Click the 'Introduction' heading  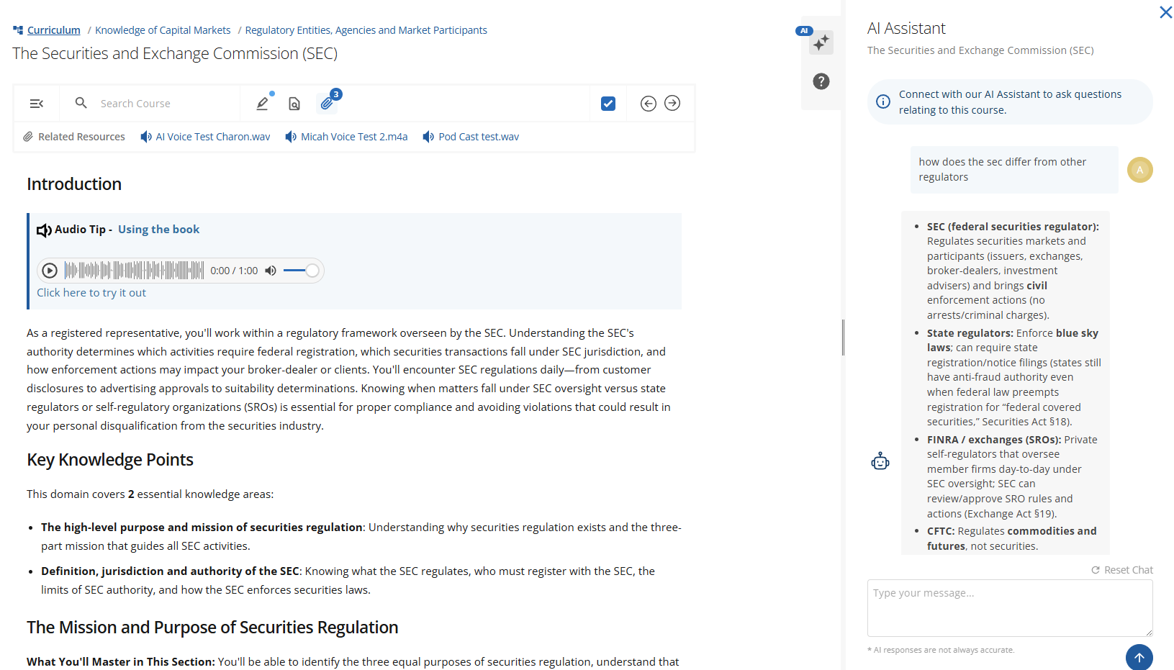click(74, 184)
